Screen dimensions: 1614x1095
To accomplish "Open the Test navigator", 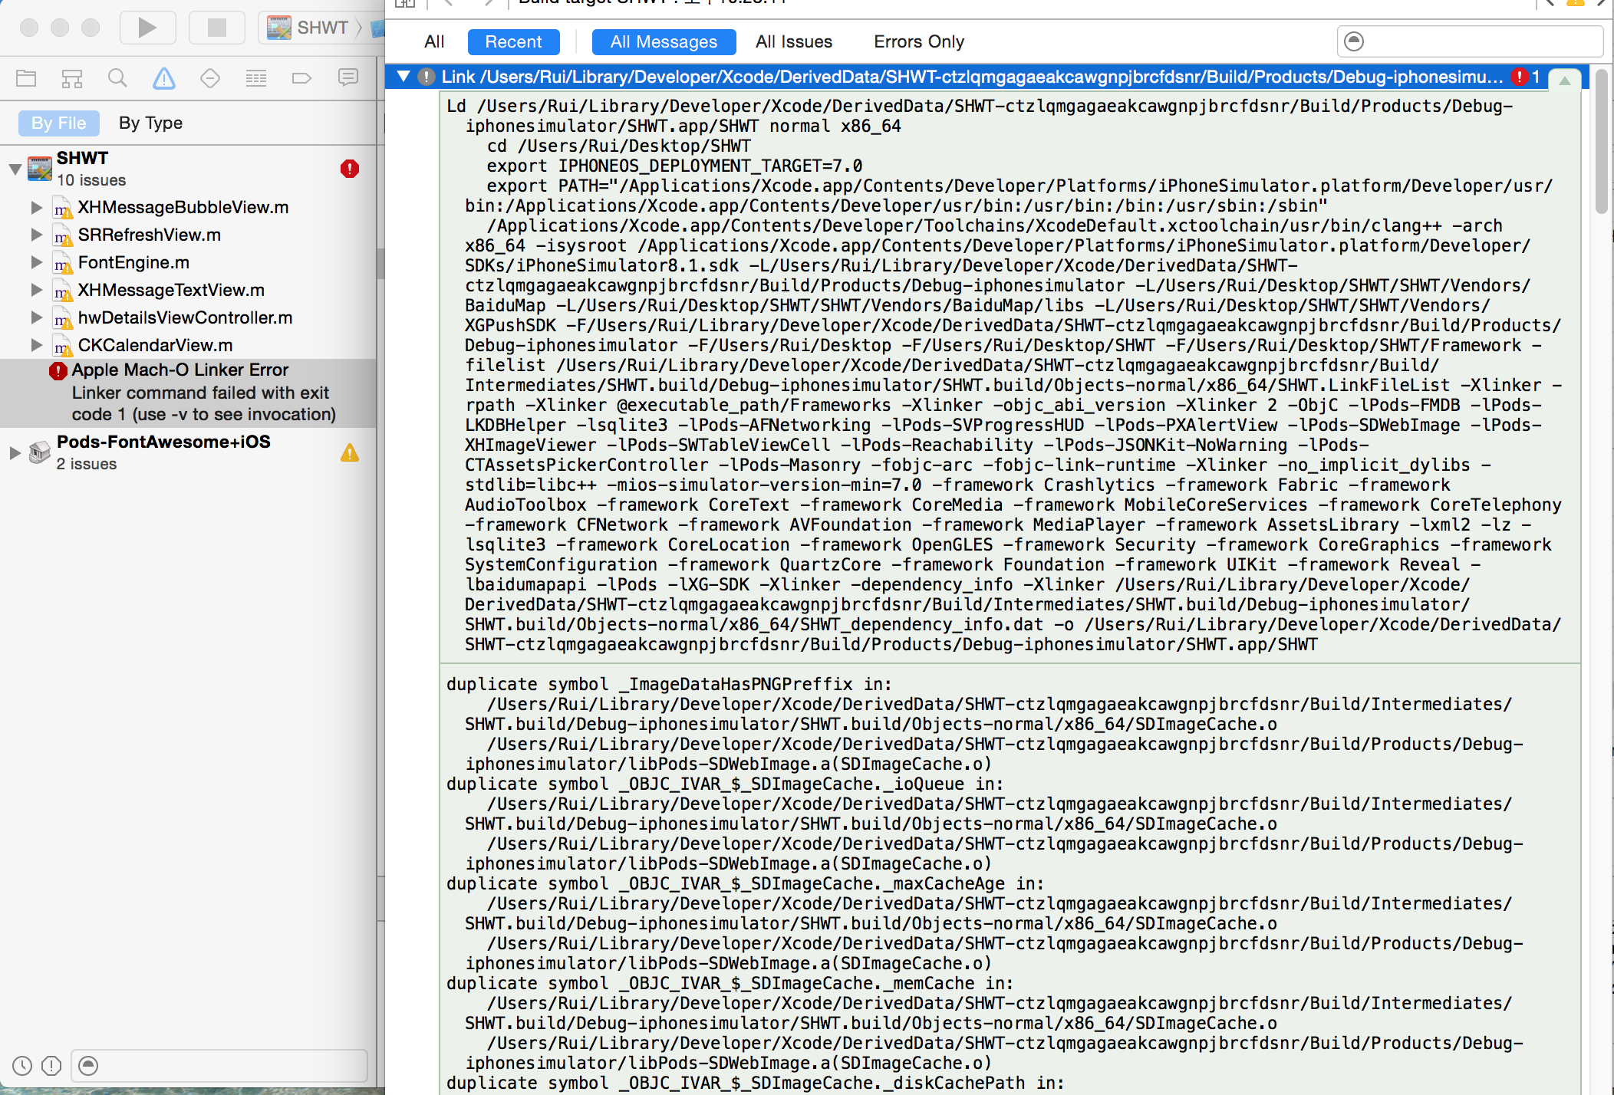I will coord(210,77).
